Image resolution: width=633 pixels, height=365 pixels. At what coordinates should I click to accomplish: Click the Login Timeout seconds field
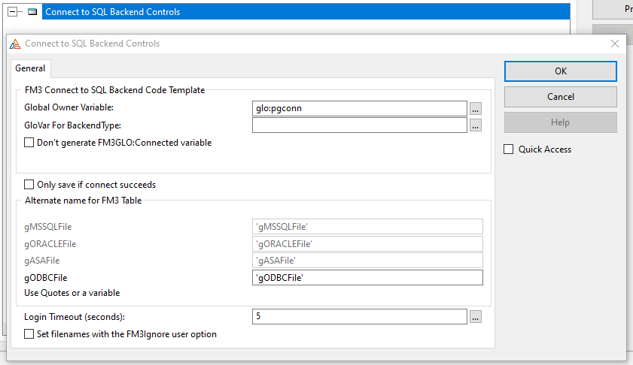(359, 317)
